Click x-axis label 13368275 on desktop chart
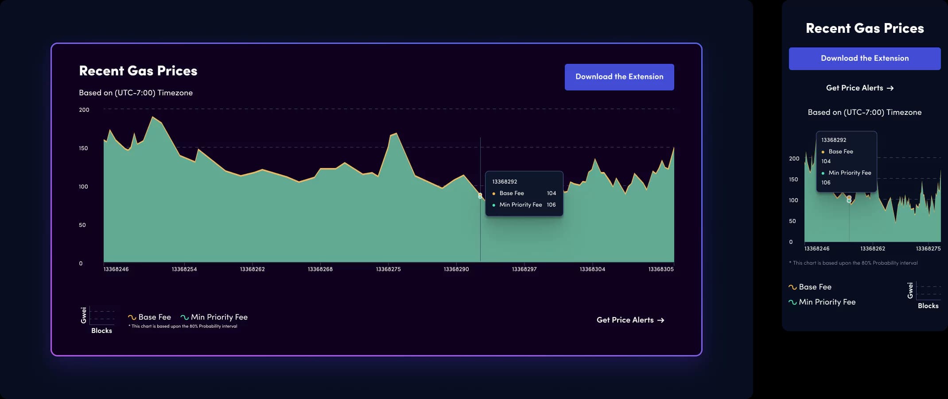Screen dimensions: 948x399 tap(388, 269)
